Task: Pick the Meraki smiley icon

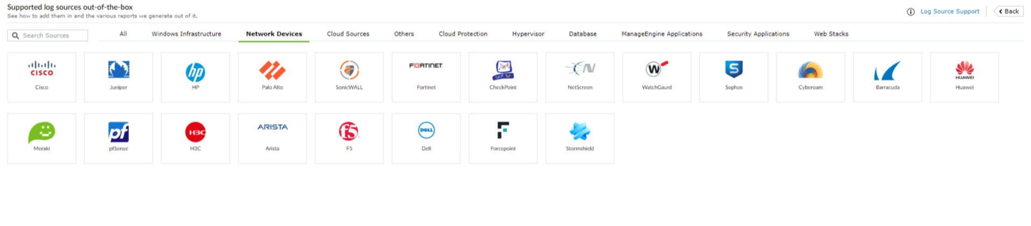Action: click(x=41, y=132)
